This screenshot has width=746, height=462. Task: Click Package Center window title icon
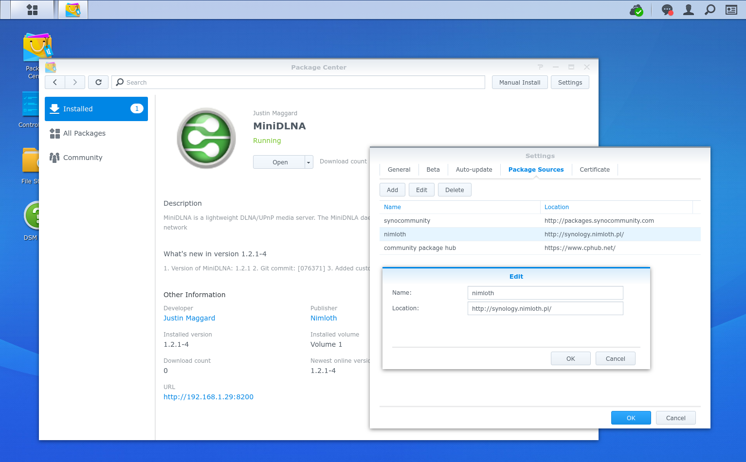click(x=51, y=67)
